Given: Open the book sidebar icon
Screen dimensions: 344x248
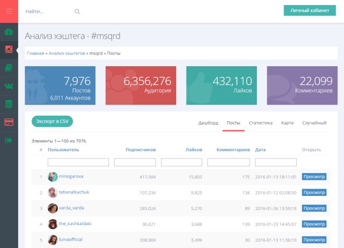Looking at the screenshot, I should tap(9, 68).
